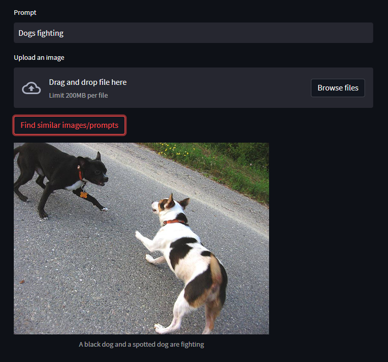The width and height of the screenshot is (388, 362).
Task: Click the "Upload an image" label
Action: click(x=39, y=57)
